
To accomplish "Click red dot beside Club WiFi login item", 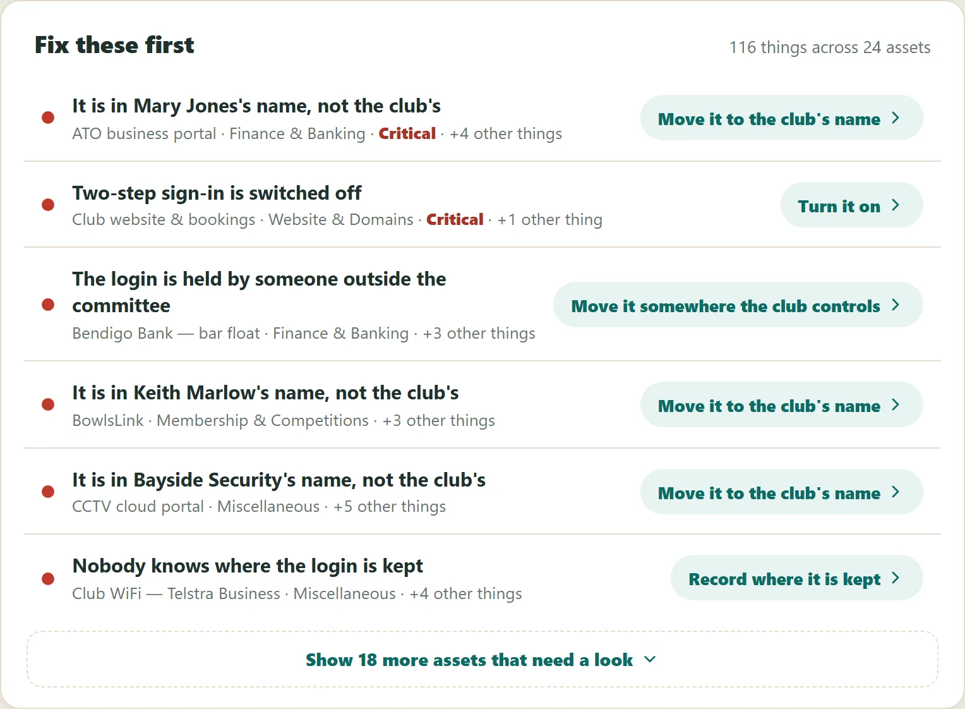I will (48, 579).
